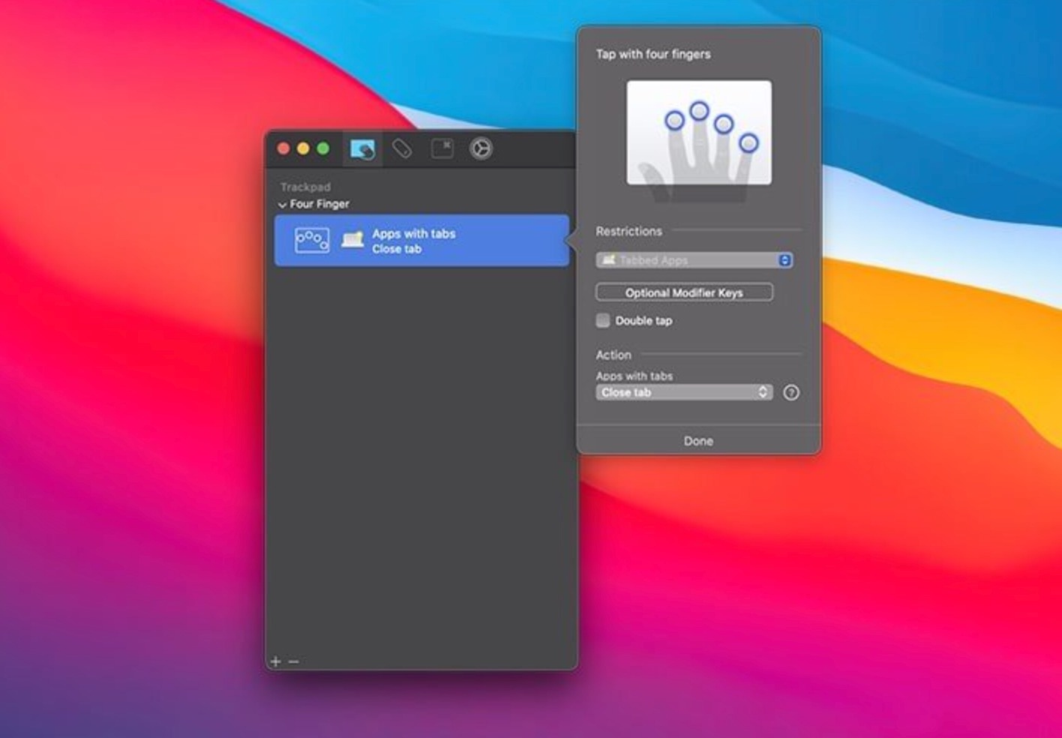Enable the Double tap checkbox
The image size is (1062, 738).
603,321
